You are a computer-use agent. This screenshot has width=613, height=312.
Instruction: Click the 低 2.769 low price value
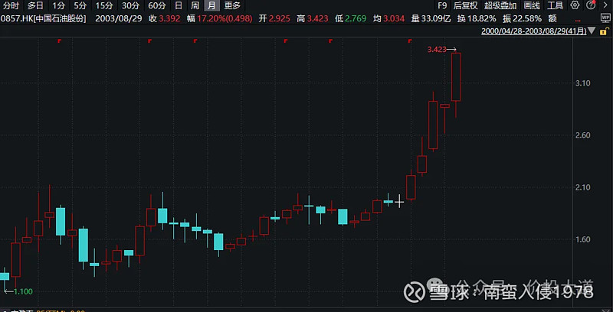pyautogui.click(x=351, y=18)
